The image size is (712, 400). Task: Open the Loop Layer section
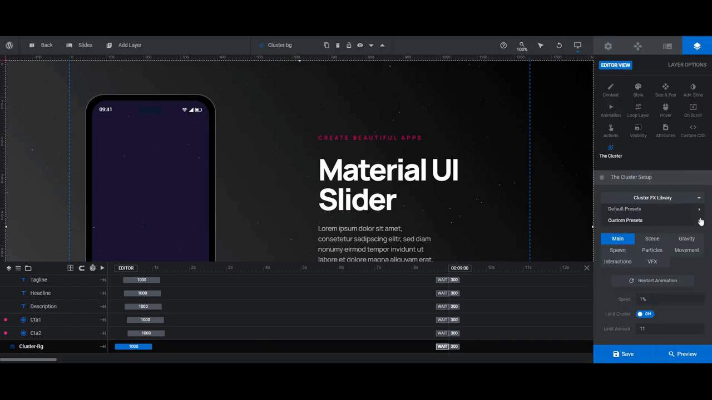[x=638, y=111]
